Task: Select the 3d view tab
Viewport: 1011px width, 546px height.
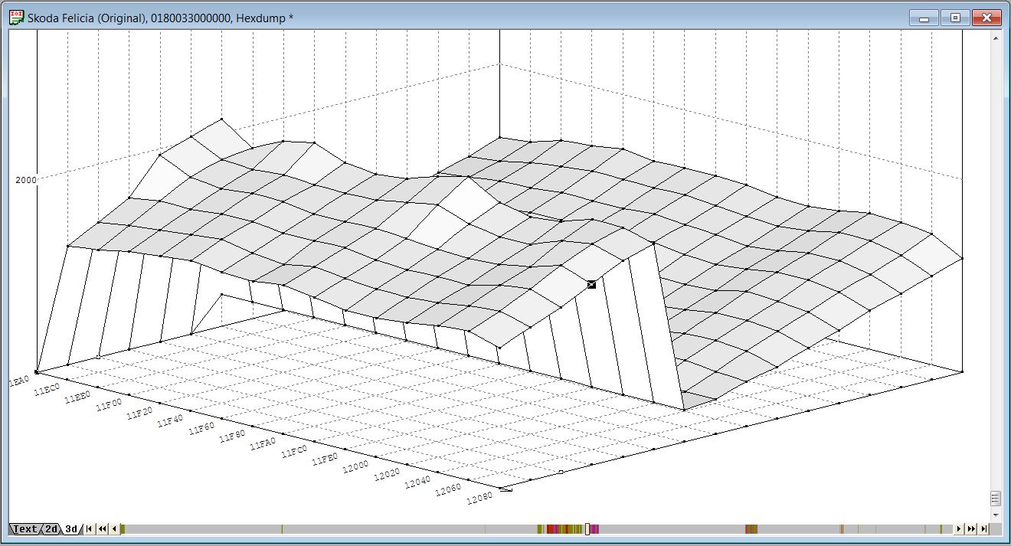Action: point(71,529)
